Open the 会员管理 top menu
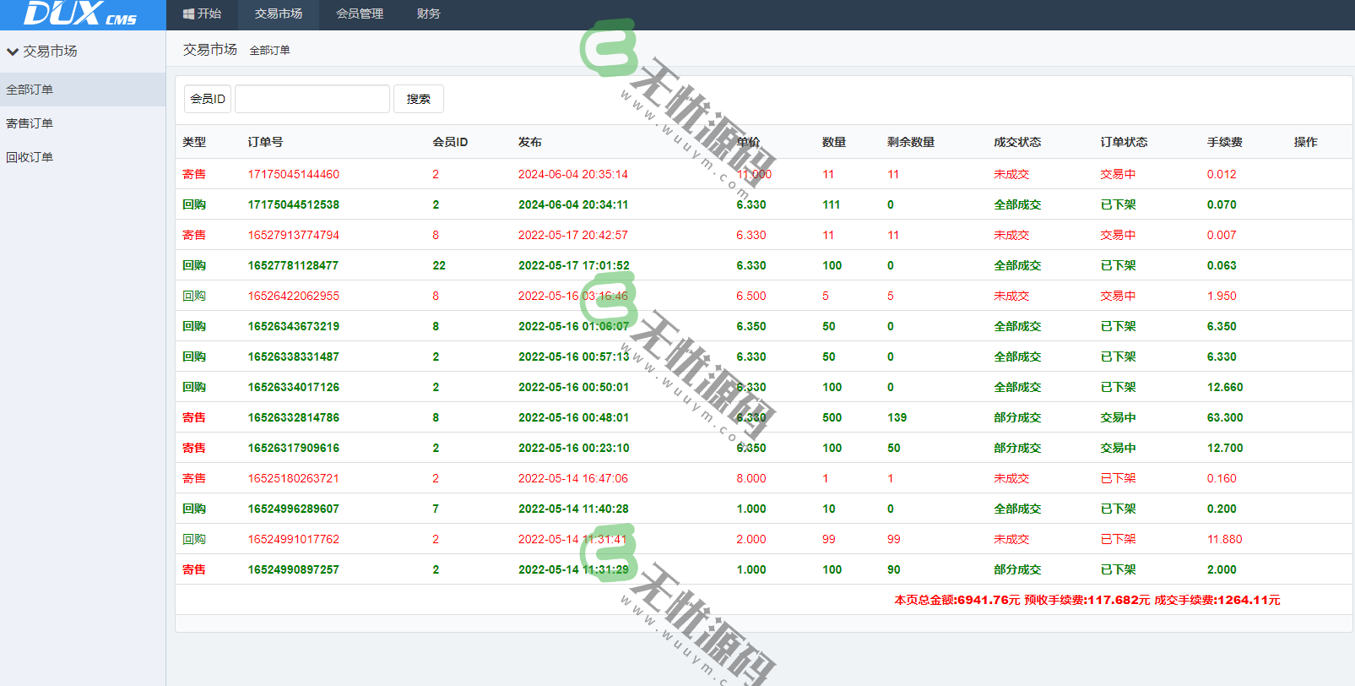The height and width of the screenshot is (686, 1355). pyautogui.click(x=359, y=14)
